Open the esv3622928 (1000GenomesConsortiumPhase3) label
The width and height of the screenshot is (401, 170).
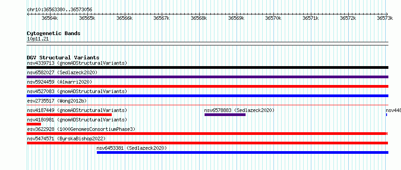click(81, 129)
